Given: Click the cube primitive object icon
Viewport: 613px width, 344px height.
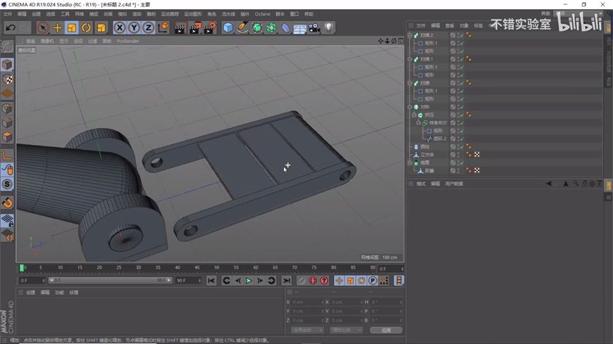Looking at the screenshot, I should [x=228, y=28].
